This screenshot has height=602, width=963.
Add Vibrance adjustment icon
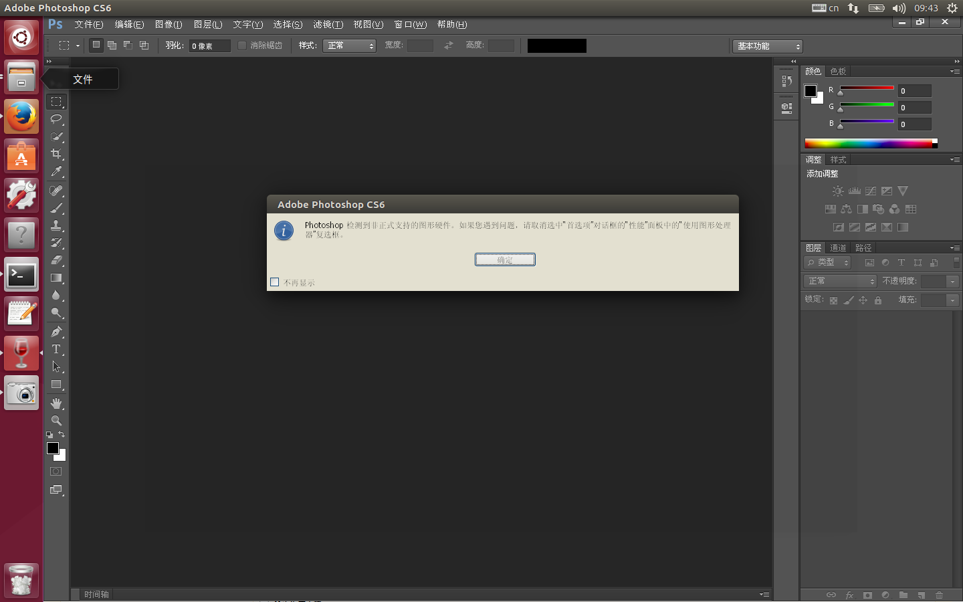[903, 191]
